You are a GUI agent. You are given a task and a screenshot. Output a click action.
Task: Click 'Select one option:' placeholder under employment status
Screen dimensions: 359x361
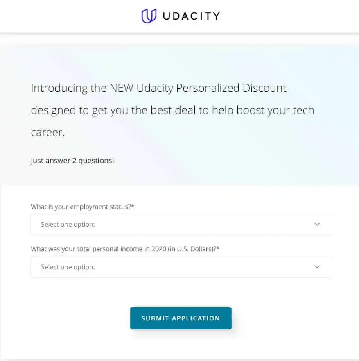(68, 225)
